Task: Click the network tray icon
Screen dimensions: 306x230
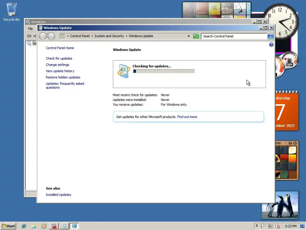Action: 270,226
